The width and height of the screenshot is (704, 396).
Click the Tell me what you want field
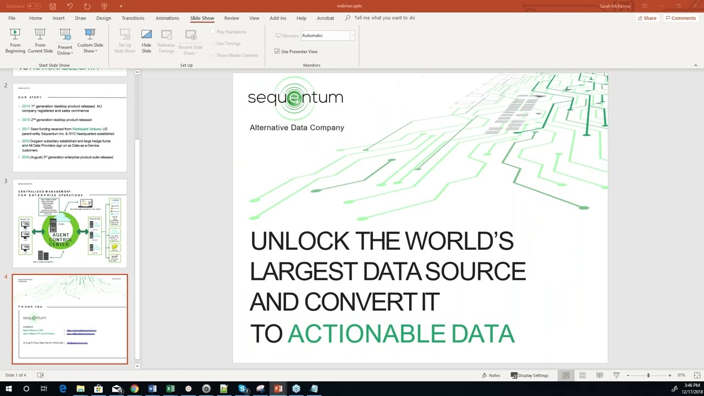tap(384, 18)
